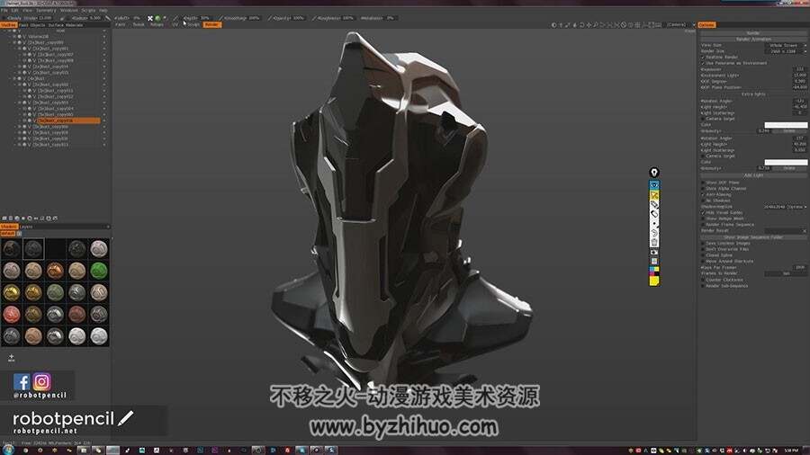Image resolution: width=810 pixels, height=455 pixels.
Task: Select the red shader sphere
Action: pyautogui.click(x=12, y=314)
